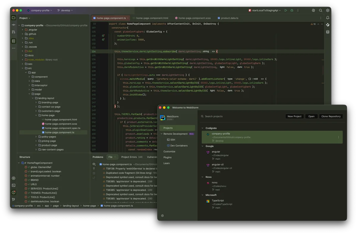Viewport: 357px width, 234px height.
Task: Open the Commit tool window icon
Action: tap(13, 25)
